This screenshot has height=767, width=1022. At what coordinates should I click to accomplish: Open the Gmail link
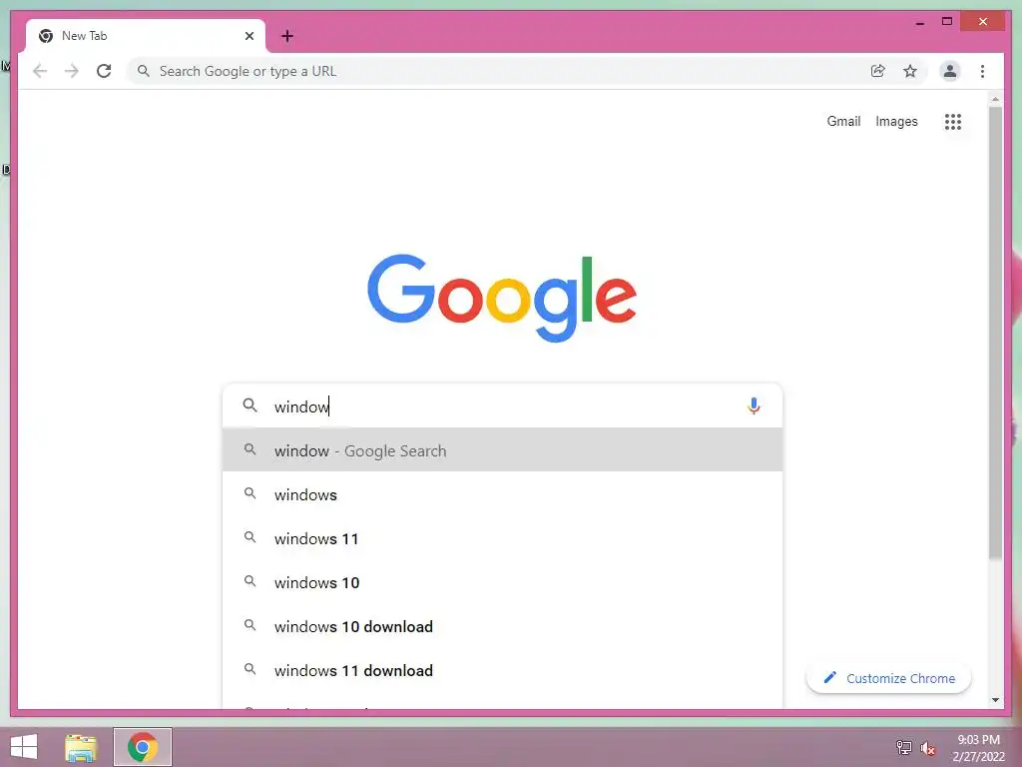tap(843, 121)
